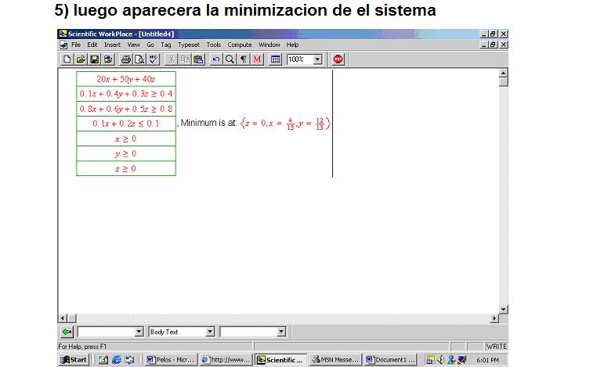The width and height of the screenshot is (590, 367).
Task: Print the document using the printer icon
Action: tap(125, 59)
